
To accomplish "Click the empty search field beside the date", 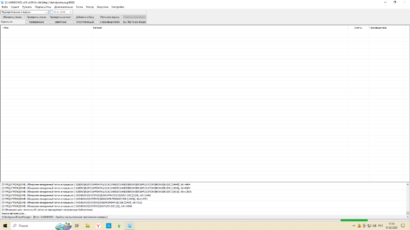I will pos(110,12).
